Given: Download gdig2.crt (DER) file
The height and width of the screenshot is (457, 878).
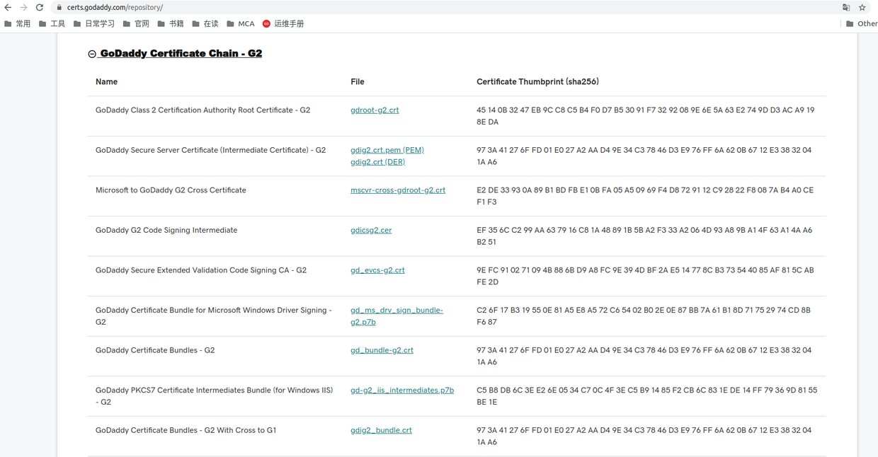Looking at the screenshot, I should point(378,162).
